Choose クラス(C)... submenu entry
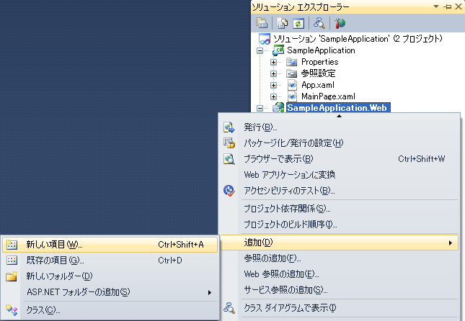Viewport: 465px width, 321px height. (110, 310)
